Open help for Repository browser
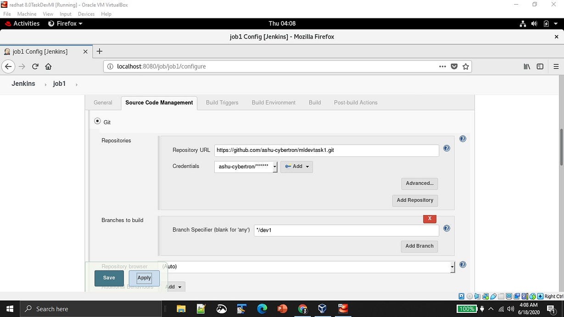The image size is (564, 317). coord(463,265)
